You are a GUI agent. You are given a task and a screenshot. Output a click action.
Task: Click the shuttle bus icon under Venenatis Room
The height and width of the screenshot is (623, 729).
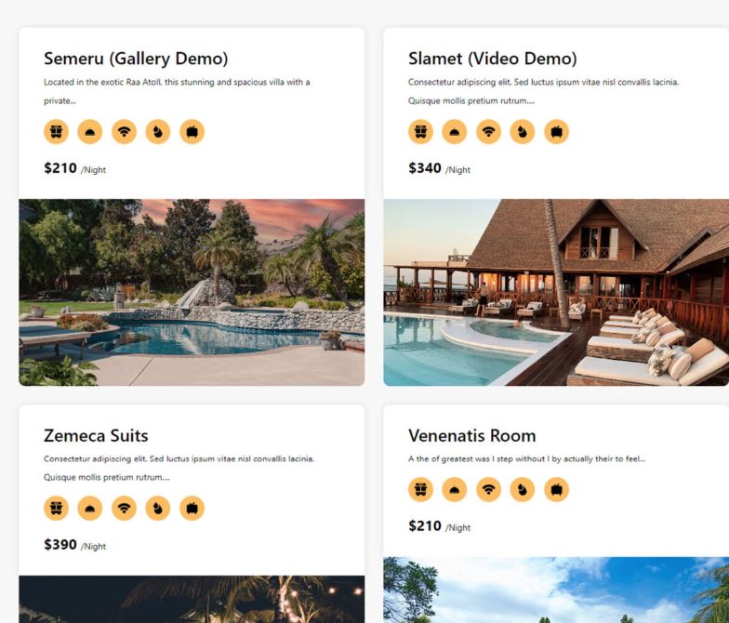tap(420, 489)
